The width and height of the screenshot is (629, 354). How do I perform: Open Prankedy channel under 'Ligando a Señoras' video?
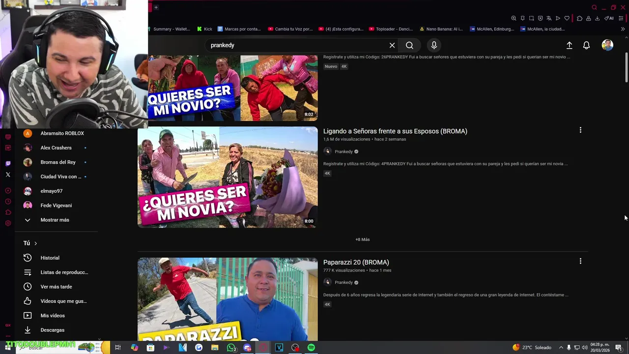pyautogui.click(x=343, y=151)
